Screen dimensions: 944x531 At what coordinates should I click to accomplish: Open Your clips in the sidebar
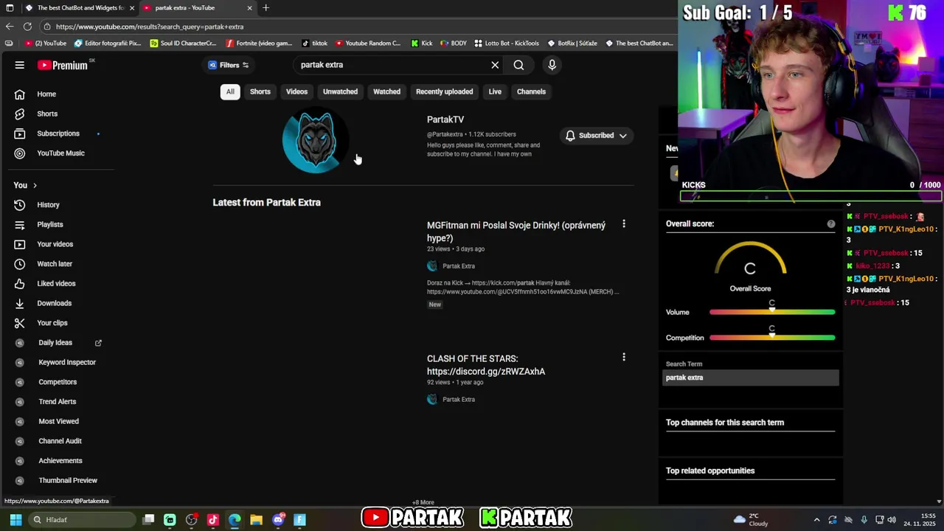click(x=52, y=323)
